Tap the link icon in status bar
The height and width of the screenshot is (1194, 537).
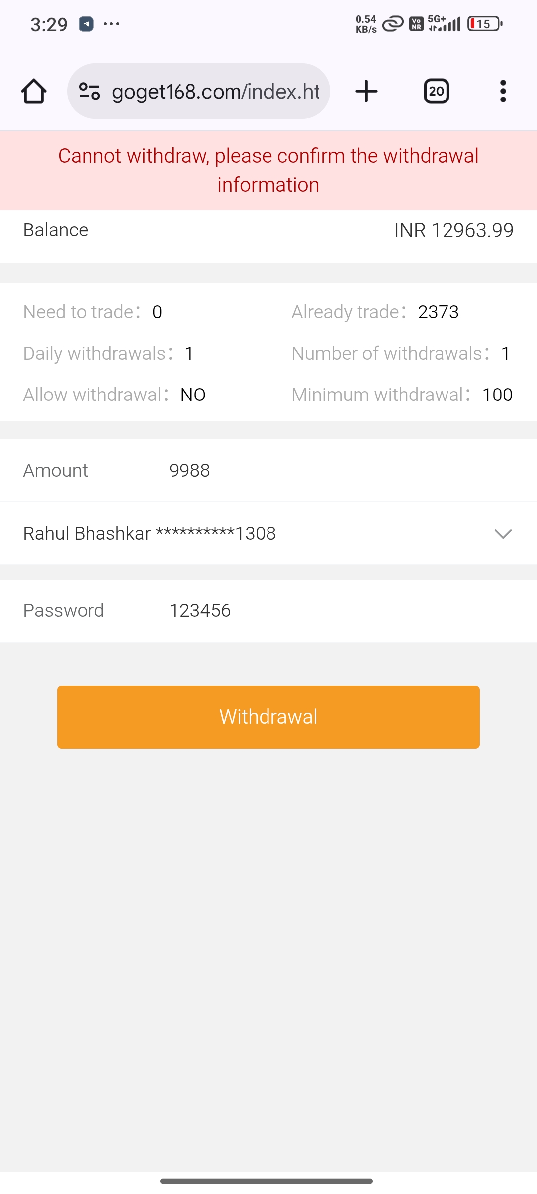coord(392,24)
